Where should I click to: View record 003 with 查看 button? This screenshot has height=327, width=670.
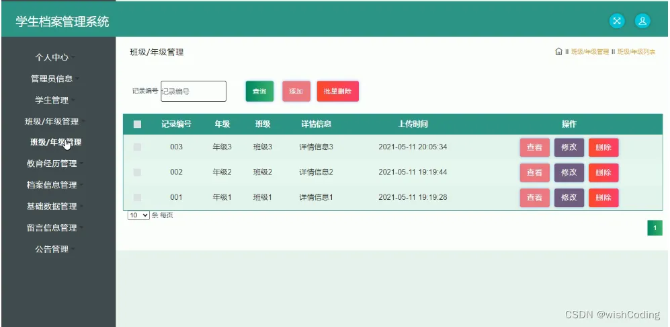[534, 147]
